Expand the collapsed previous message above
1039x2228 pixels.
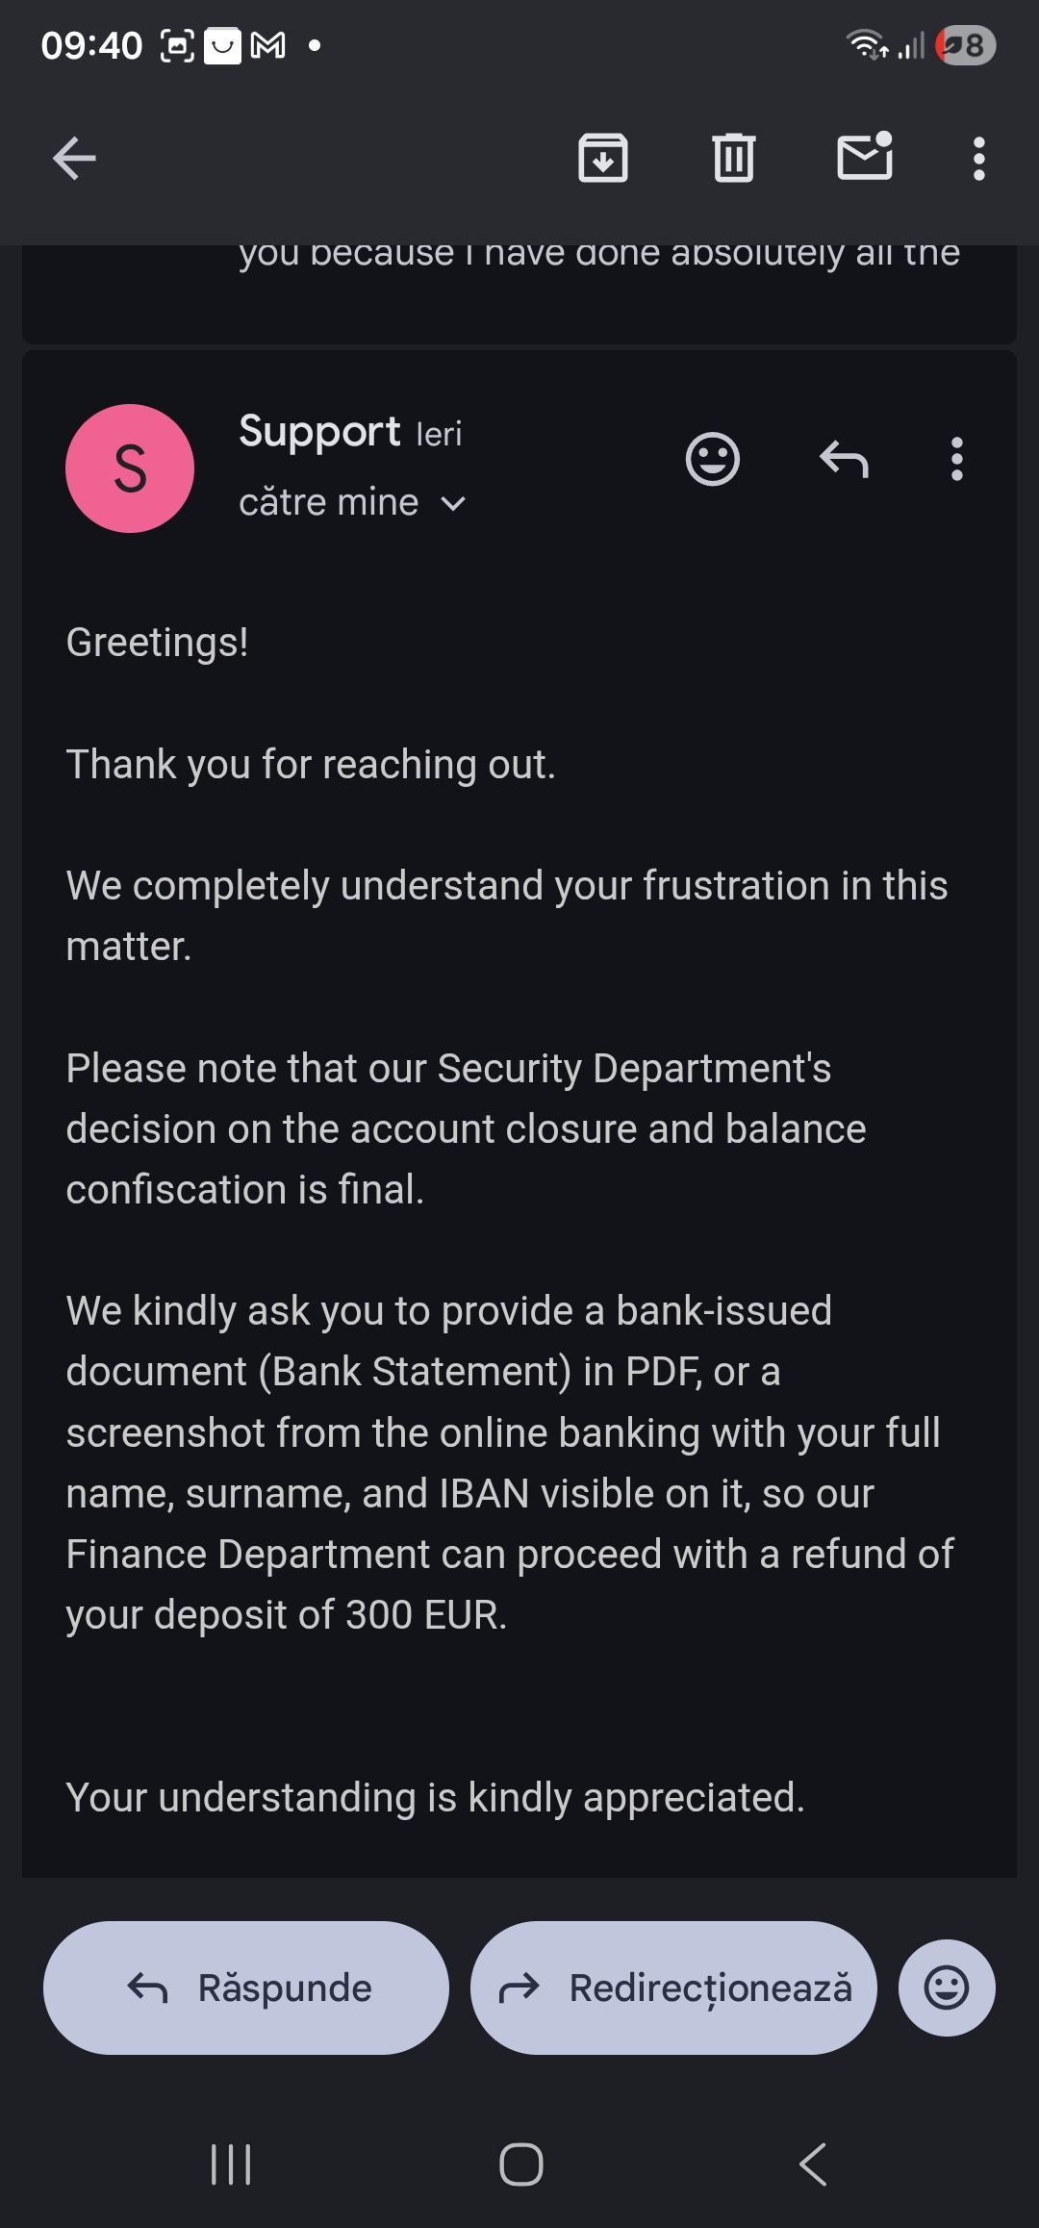(x=519, y=289)
